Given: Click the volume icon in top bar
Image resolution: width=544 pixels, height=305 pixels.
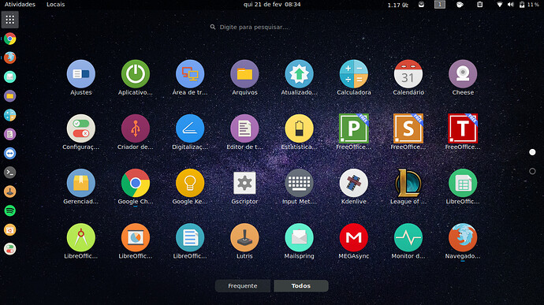Looking at the screenshot, I should coord(510,5).
